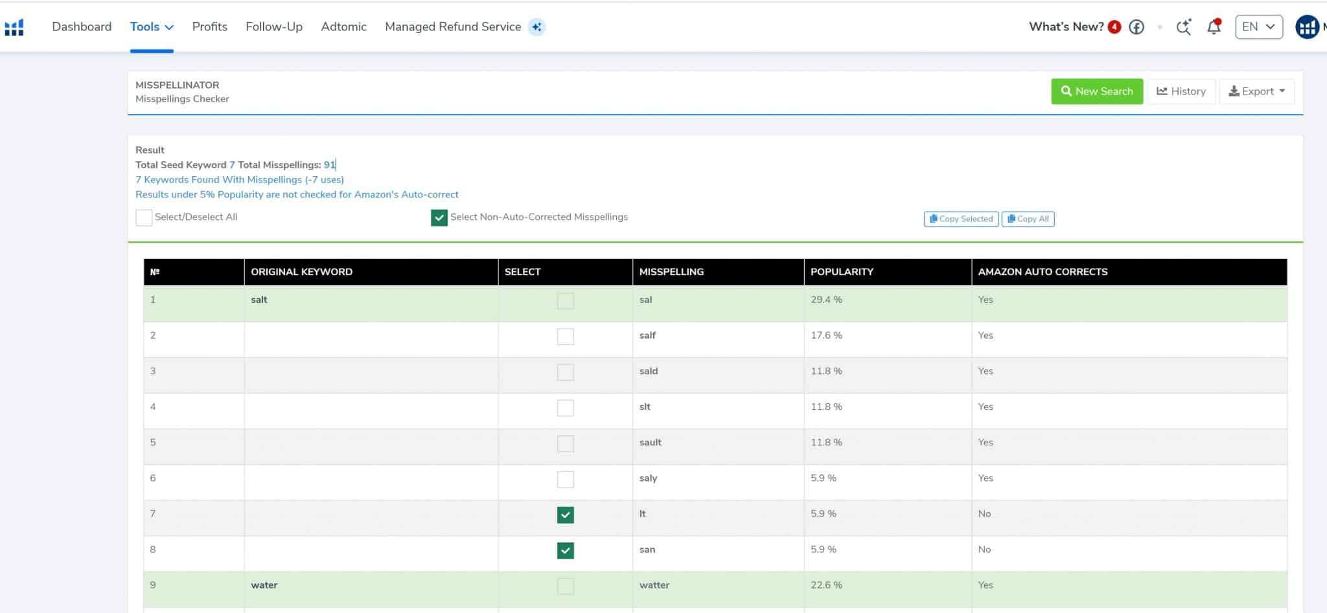
Task: Toggle Select/Deselect All checkbox
Action: coord(144,217)
